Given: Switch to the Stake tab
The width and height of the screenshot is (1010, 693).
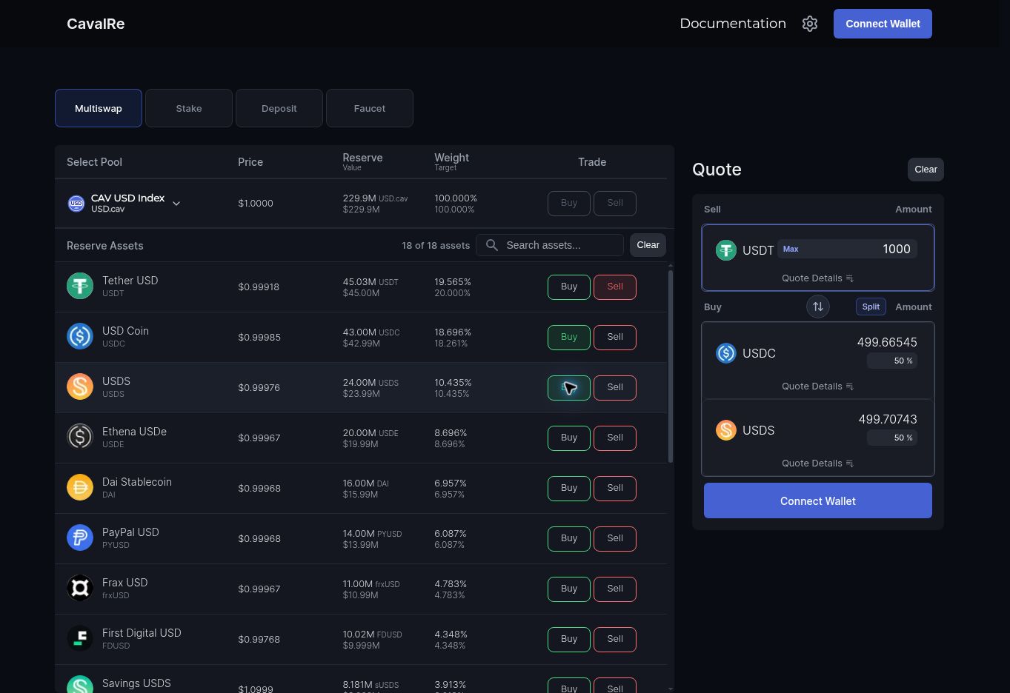Looking at the screenshot, I should 189,108.
